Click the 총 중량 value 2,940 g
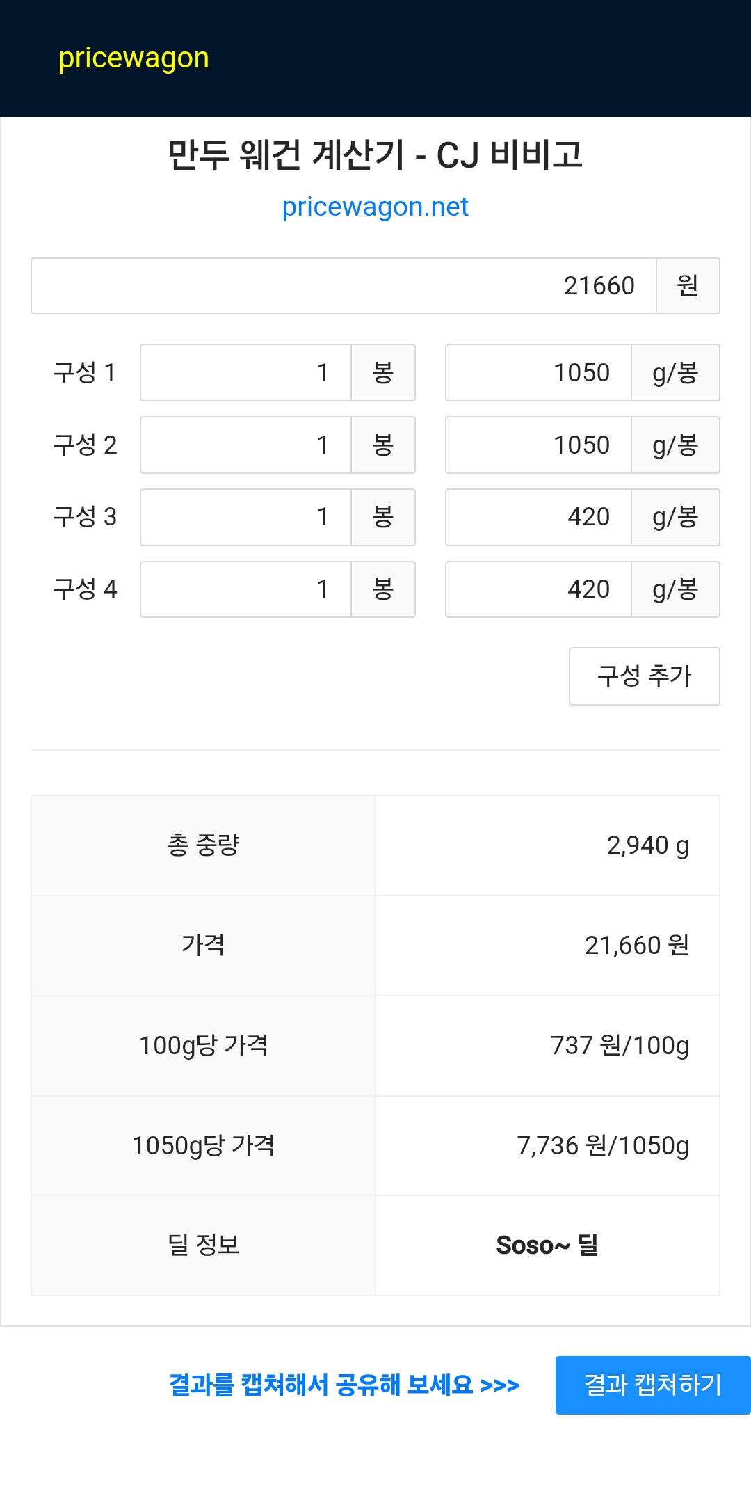Image resolution: width=751 pixels, height=1489 pixels. (x=647, y=845)
